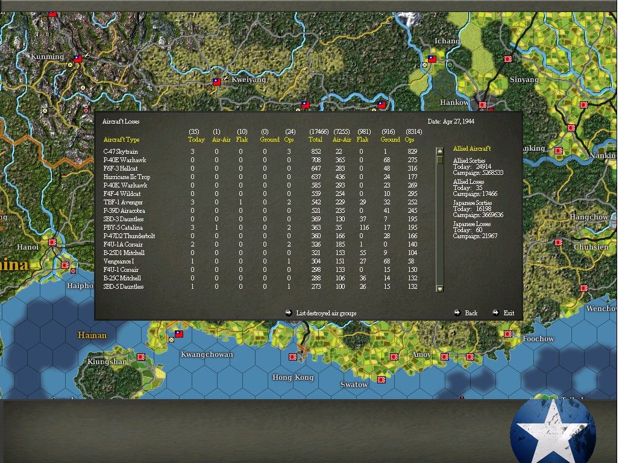This screenshot has width=622, height=463.
Task: Select the Japanese base icon at Hong Kong
Action: coord(293,357)
